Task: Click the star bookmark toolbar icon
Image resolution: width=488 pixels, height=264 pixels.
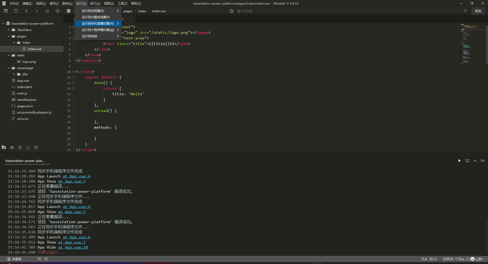Action: click(x=47, y=11)
